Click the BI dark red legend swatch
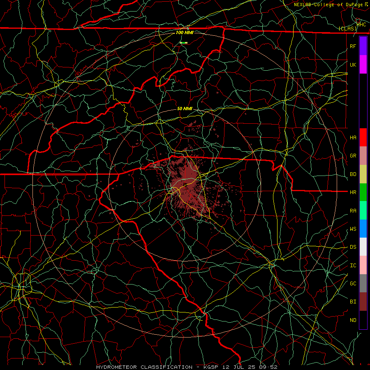Viewport: 370px width, 370px height. coord(363,302)
